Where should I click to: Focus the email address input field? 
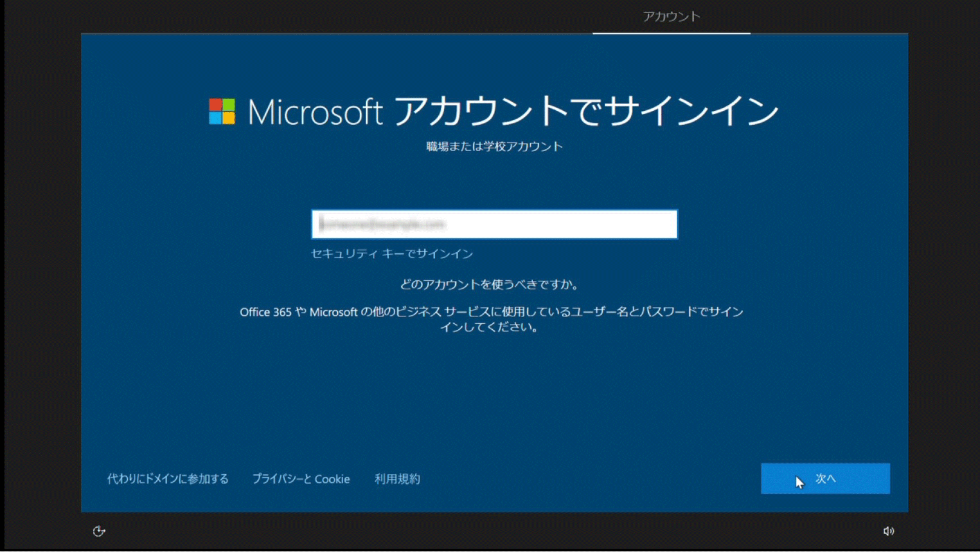tap(494, 224)
